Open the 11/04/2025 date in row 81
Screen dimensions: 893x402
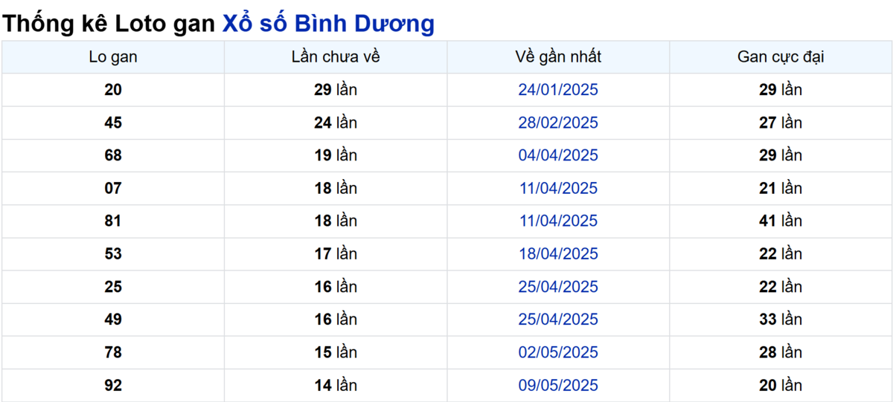click(x=558, y=221)
